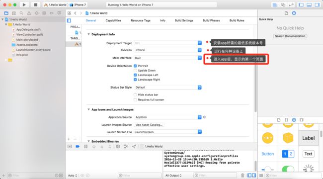323x179 pixels.
Task: Enable Upside Down orientation
Action: [135, 70]
